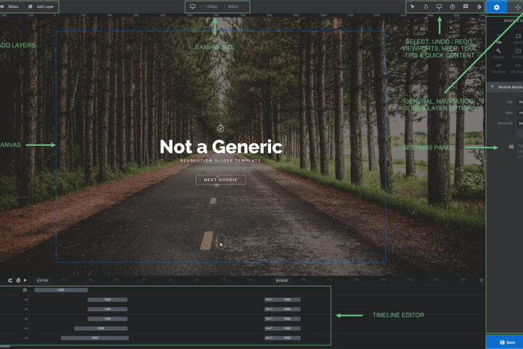Open the Title settings section icon
This screenshot has width=523, height=349.
[x=498, y=39]
